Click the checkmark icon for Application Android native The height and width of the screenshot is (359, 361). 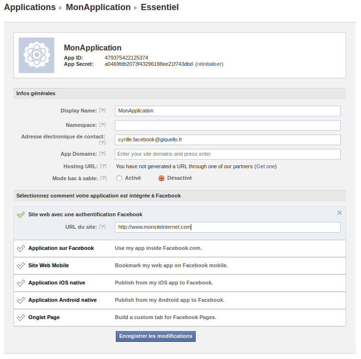21,300
